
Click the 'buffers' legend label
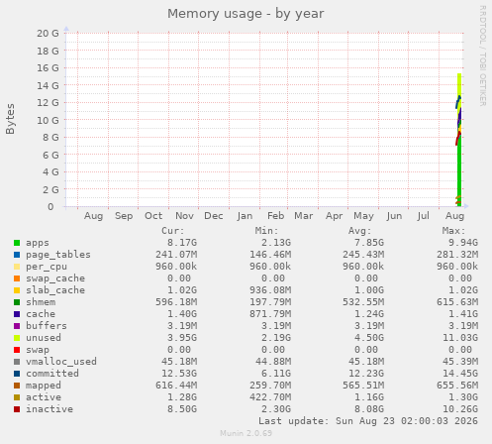coord(47,326)
